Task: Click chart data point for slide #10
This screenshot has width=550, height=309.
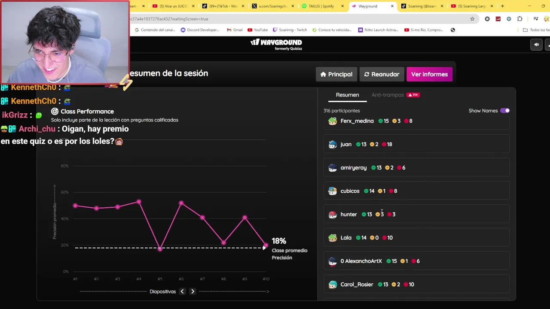Action: click(x=266, y=245)
